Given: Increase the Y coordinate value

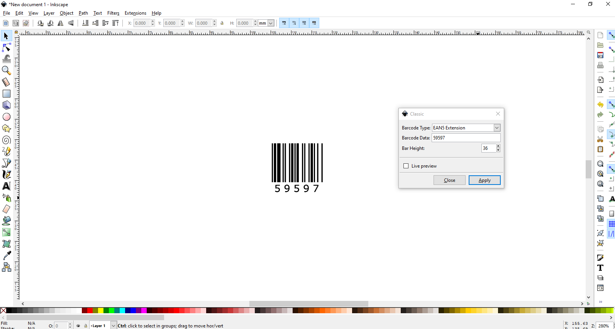Looking at the screenshot, I should point(183,21).
